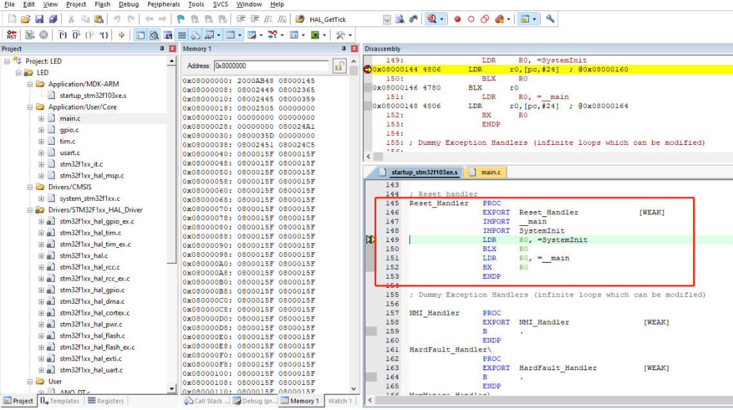Click the hollow red Enable/Disable Breakpoint icon
This screenshot has width=733, height=410.
coord(471,19)
